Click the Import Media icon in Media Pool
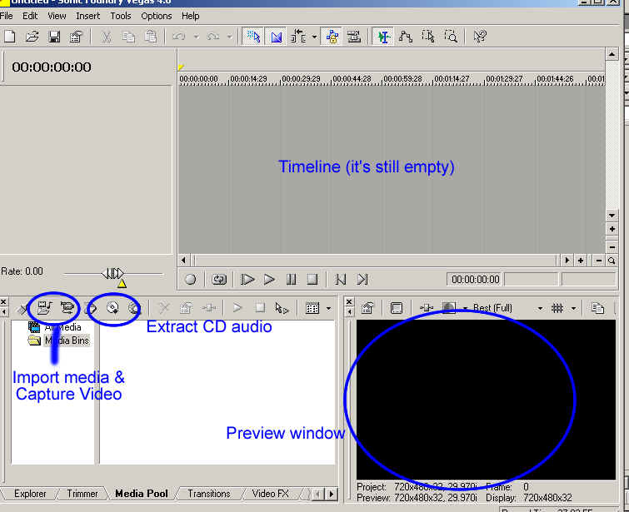 (x=44, y=308)
